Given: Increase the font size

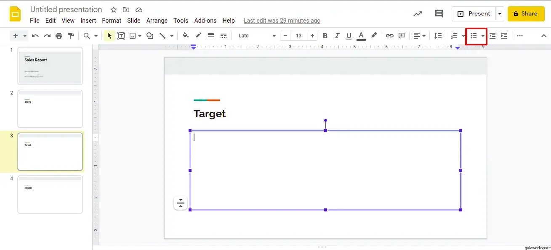Looking at the screenshot, I should 312,36.
